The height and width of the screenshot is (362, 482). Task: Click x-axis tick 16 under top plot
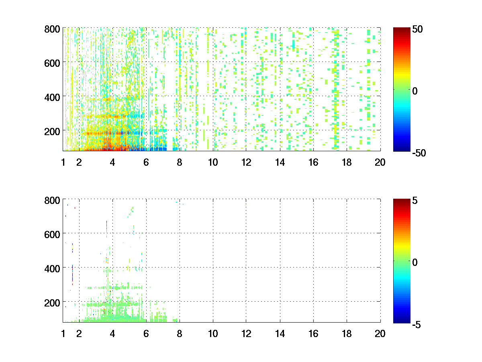pos(313,162)
